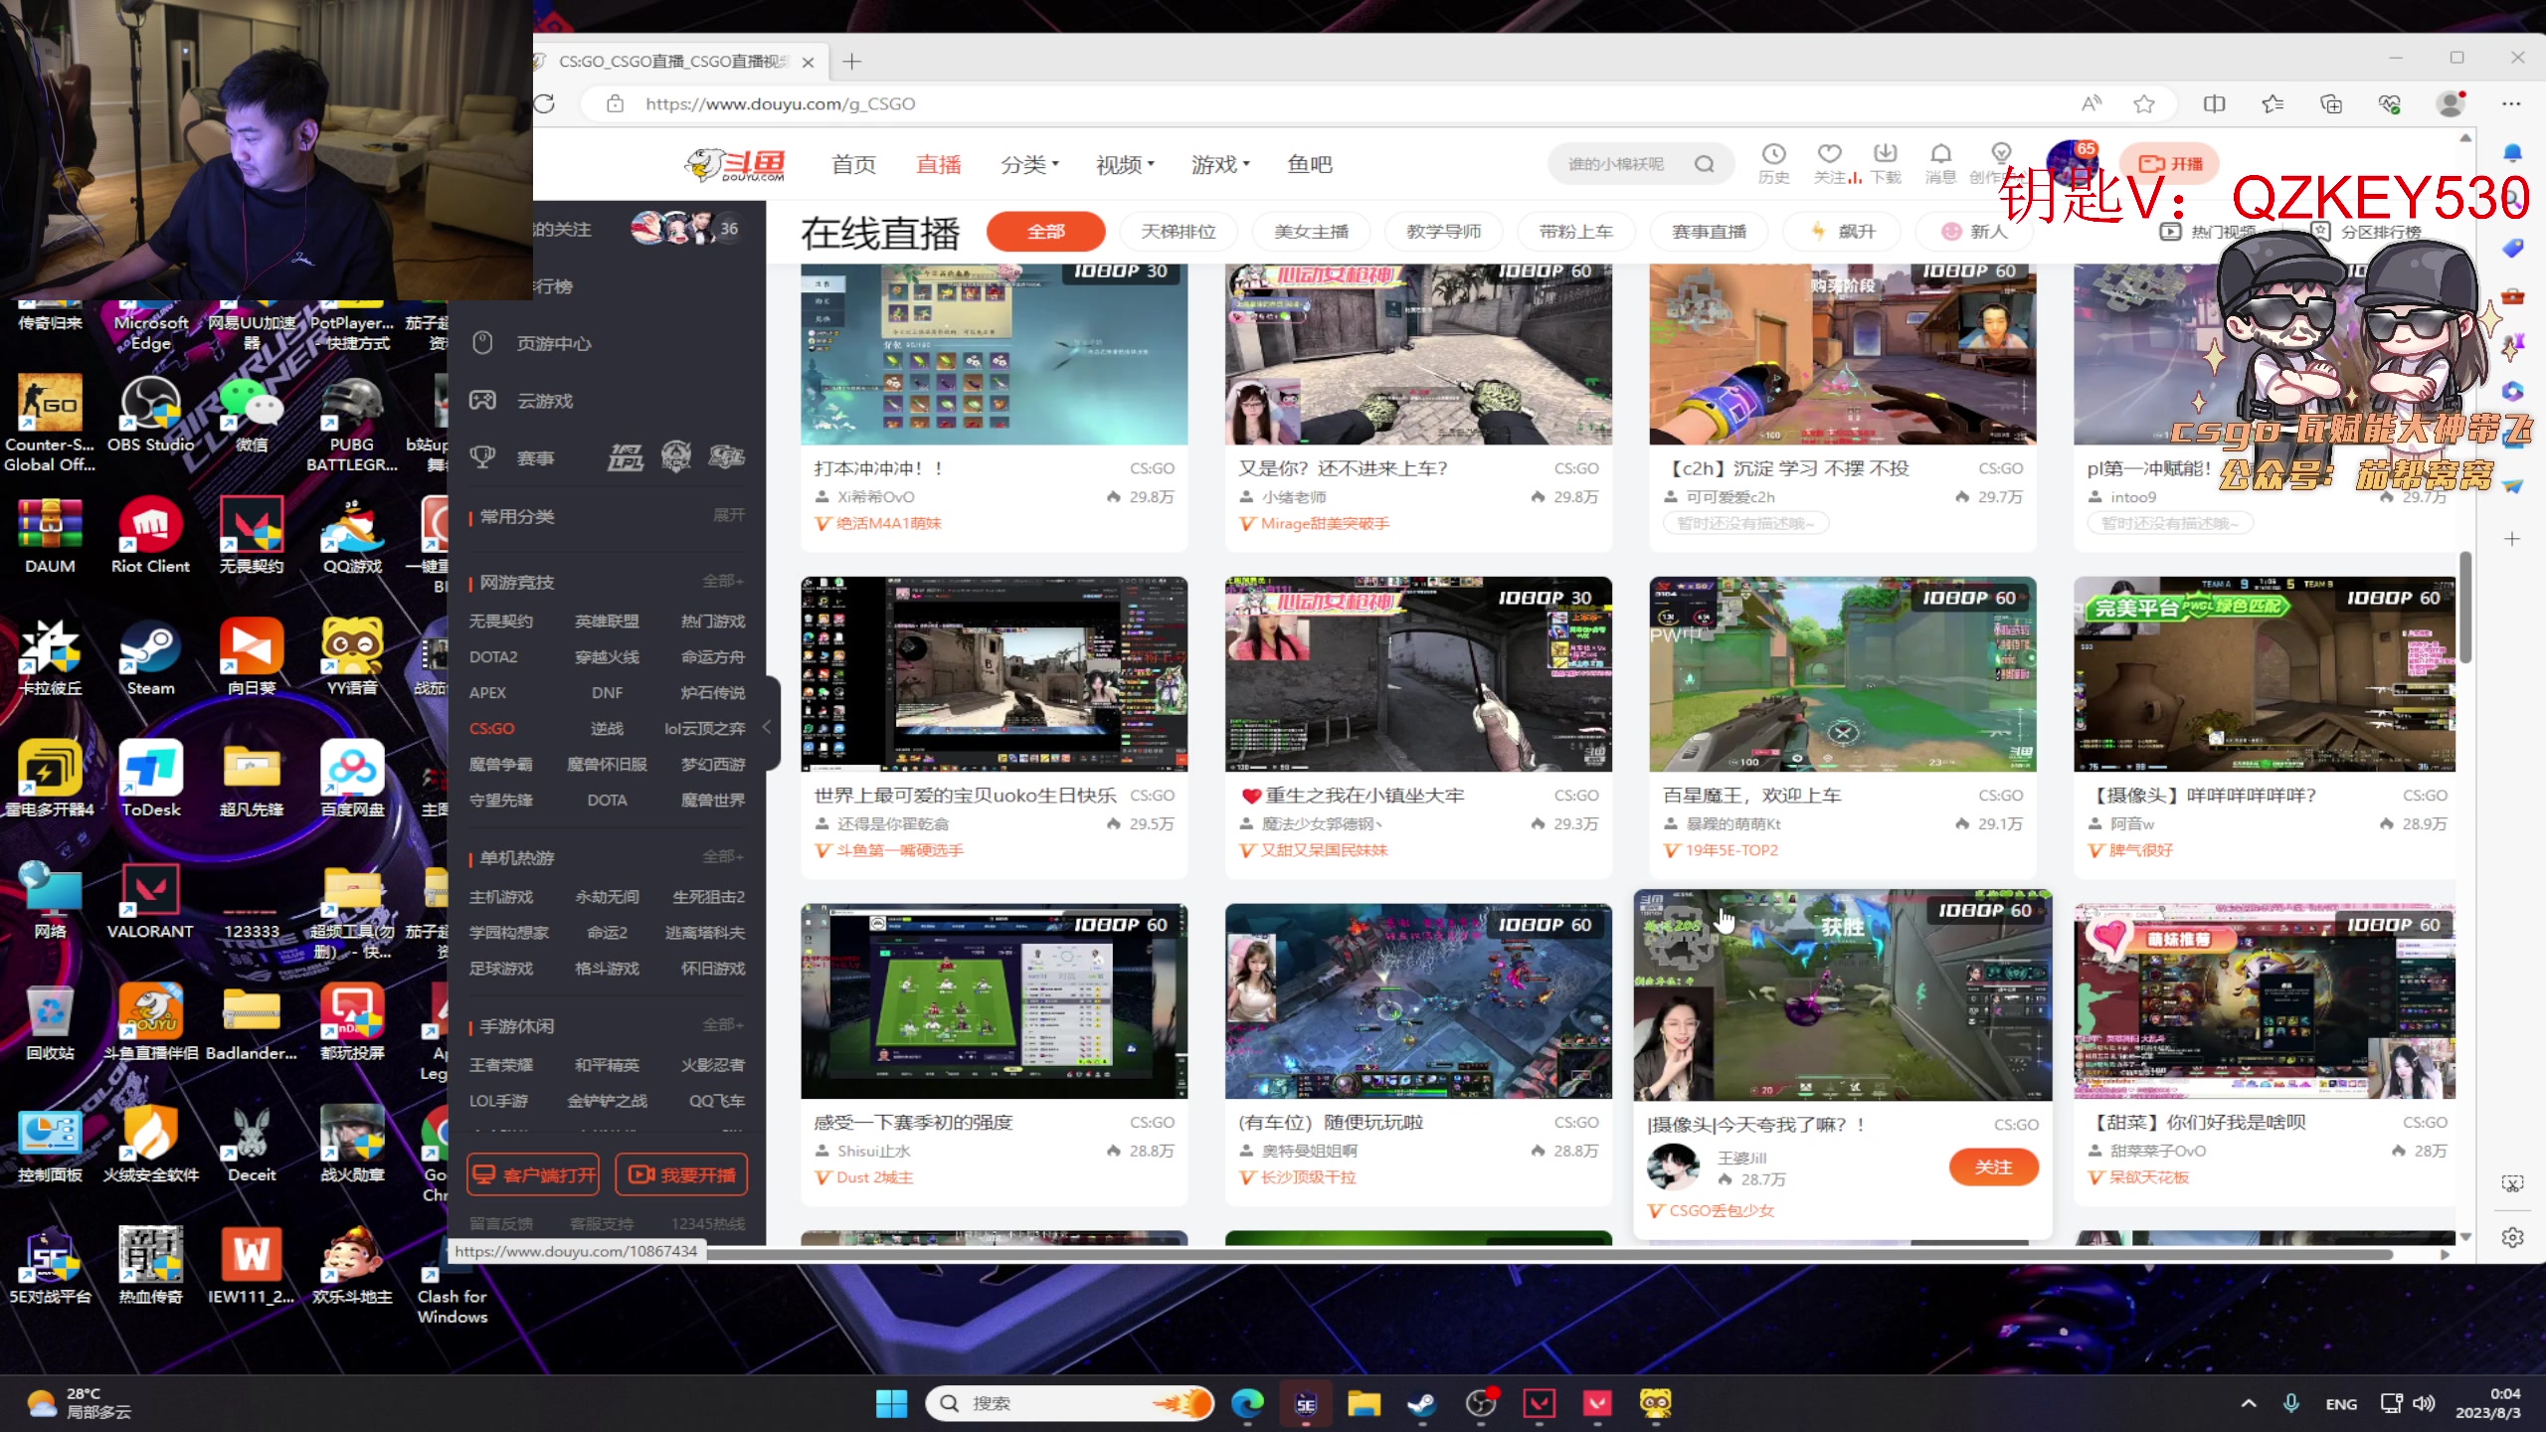Screen dimensions: 2546x1432
Task: Select the 全部 filter tab
Action: tap(1046, 232)
